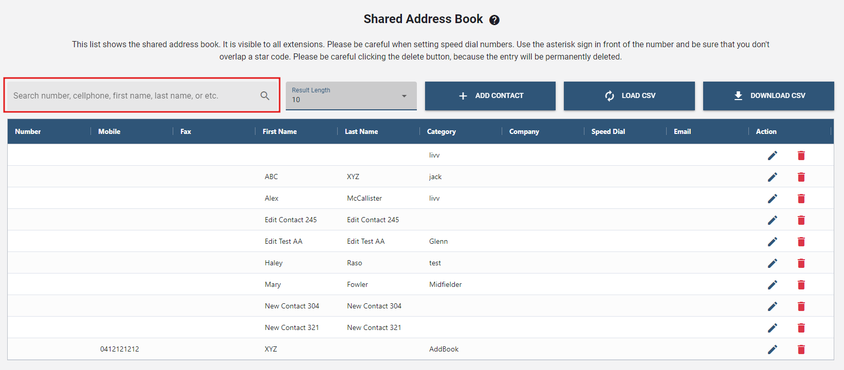Image resolution: width=844 pixels, height=370 pixels.
Task: Click the Download CSV button
Action: click(768, 96)
